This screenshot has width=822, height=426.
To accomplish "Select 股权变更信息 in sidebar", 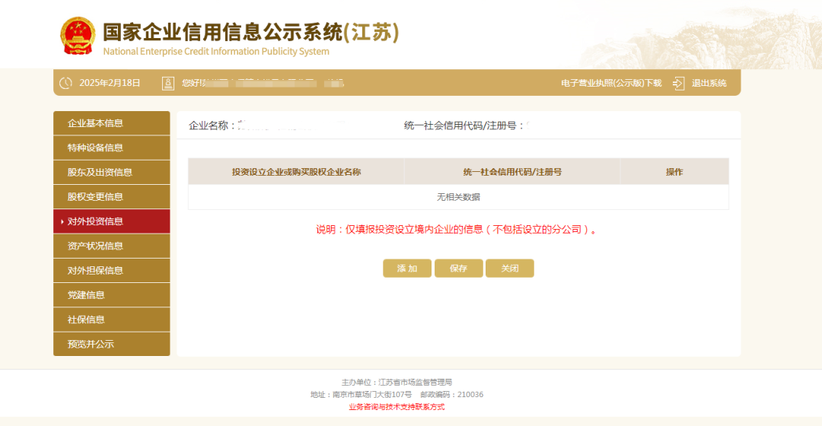I will pos(112,197).
